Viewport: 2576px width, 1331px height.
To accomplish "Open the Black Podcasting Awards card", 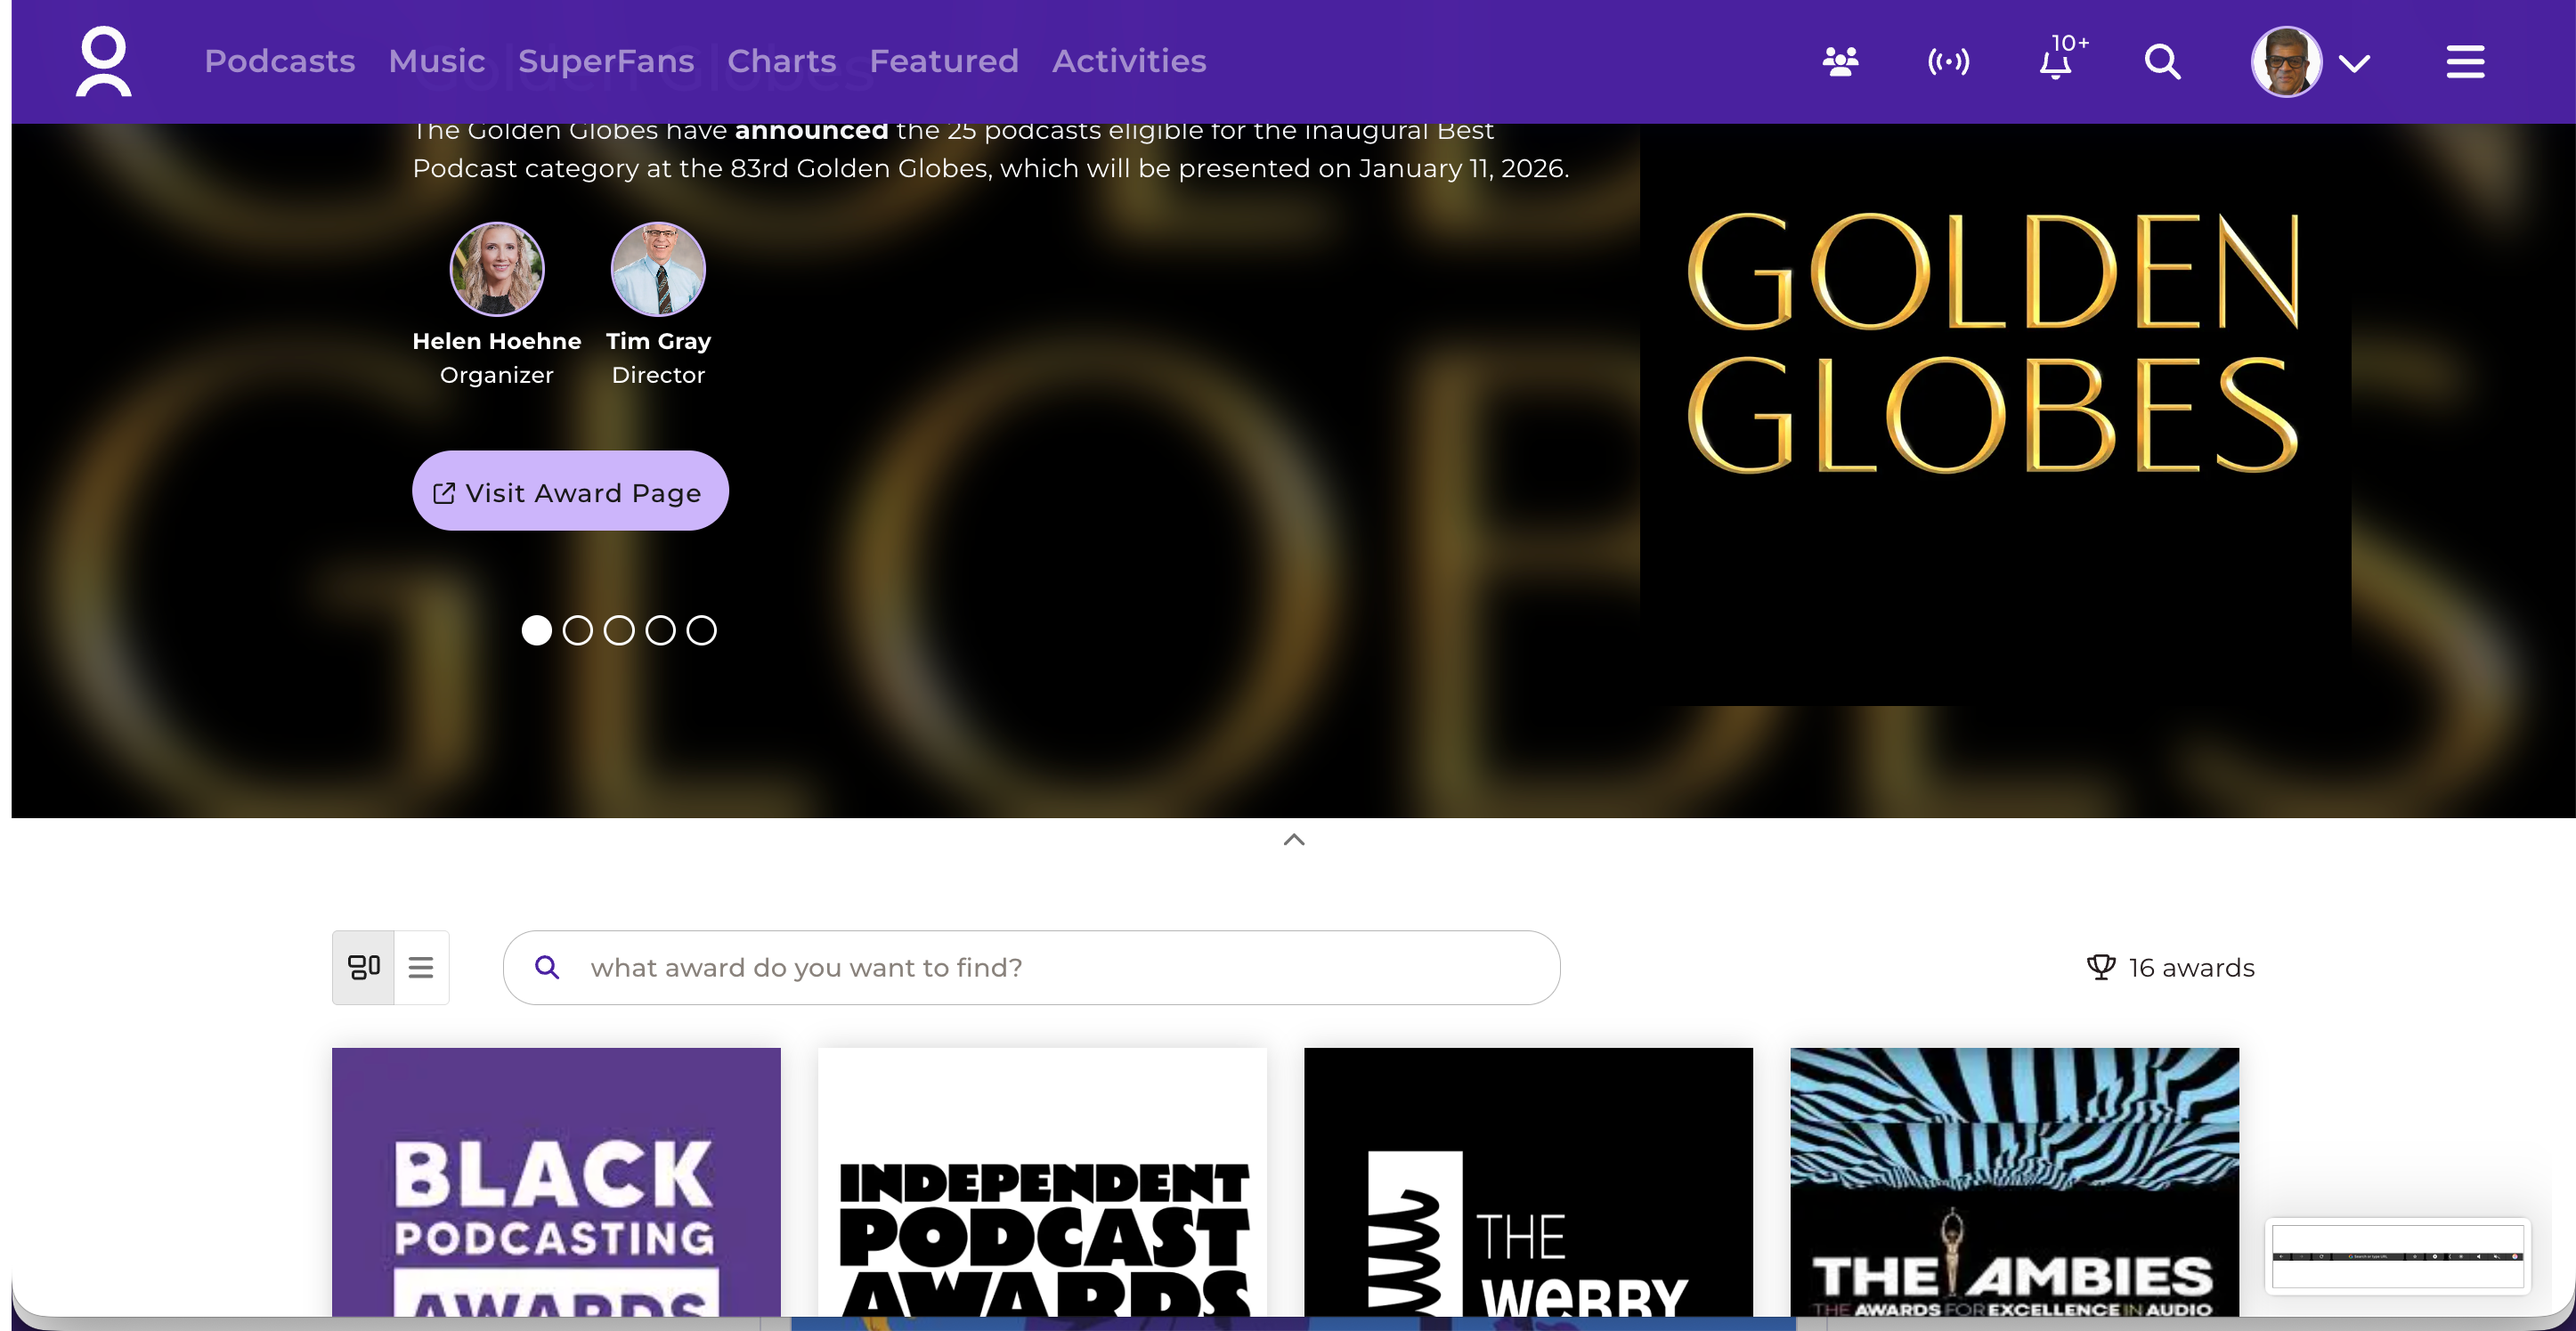I will tap(556, 1182).
